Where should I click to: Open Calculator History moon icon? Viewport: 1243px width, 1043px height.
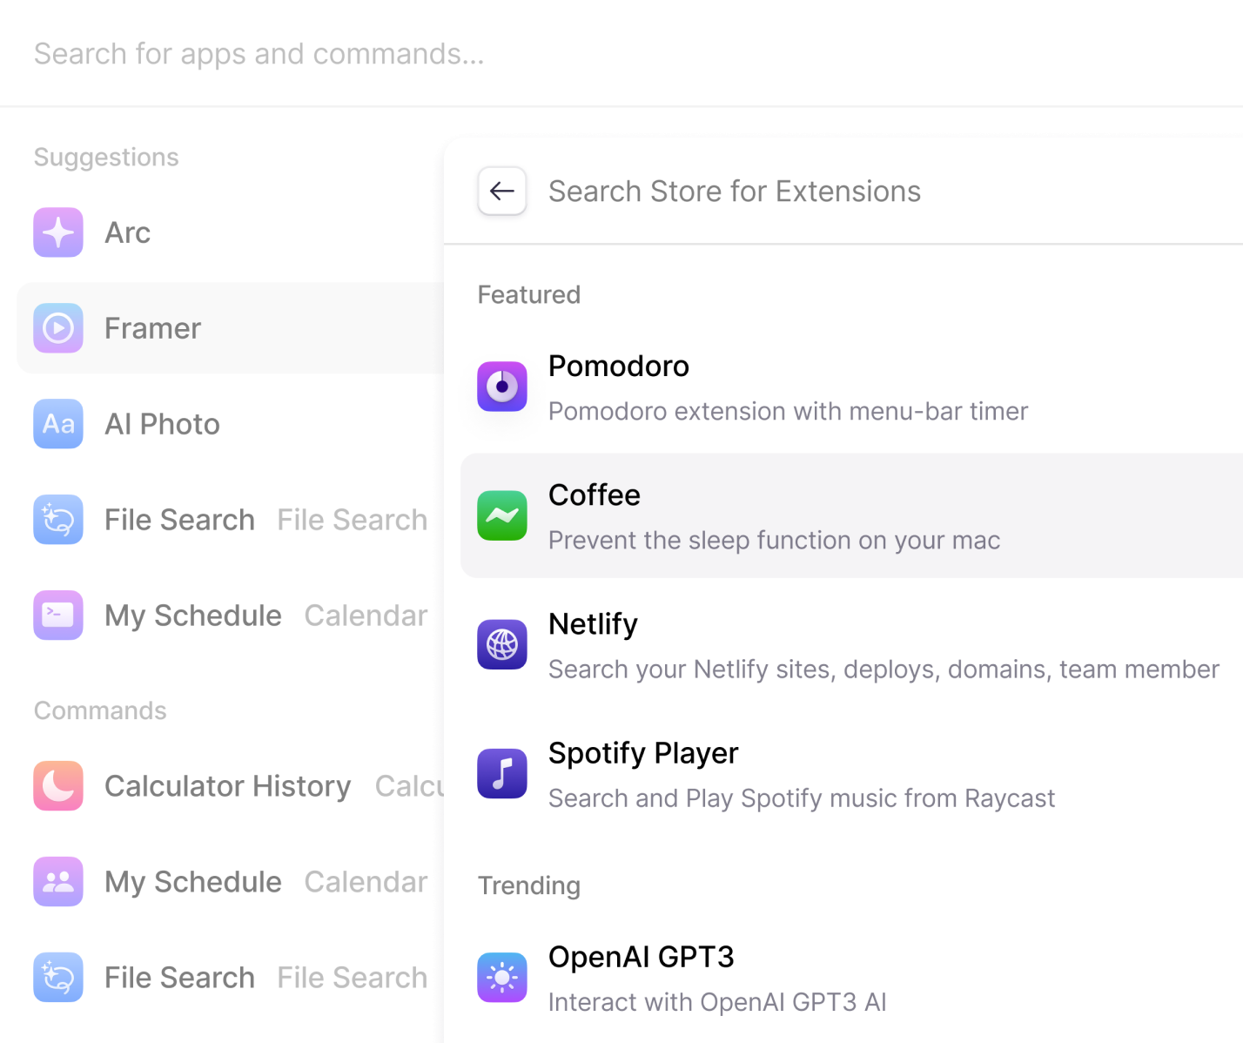pos(58,786)
